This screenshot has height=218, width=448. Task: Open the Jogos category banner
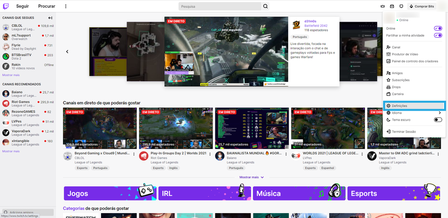[110, 193]
